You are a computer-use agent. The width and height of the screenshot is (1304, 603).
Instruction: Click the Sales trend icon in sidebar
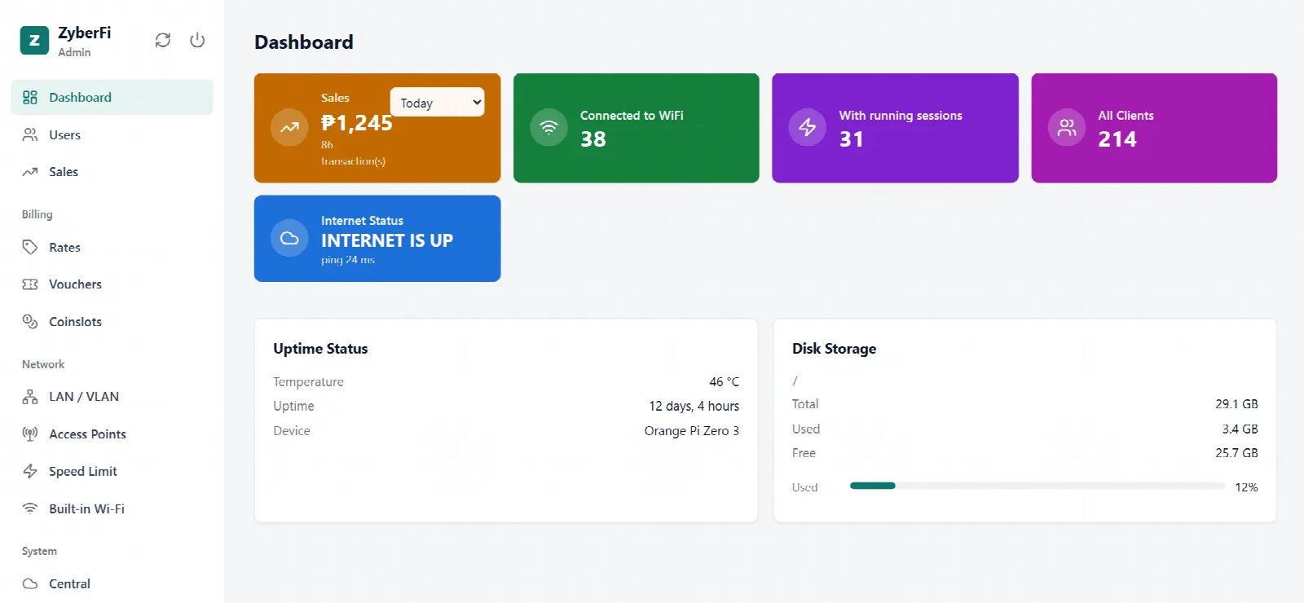(30, 172)
